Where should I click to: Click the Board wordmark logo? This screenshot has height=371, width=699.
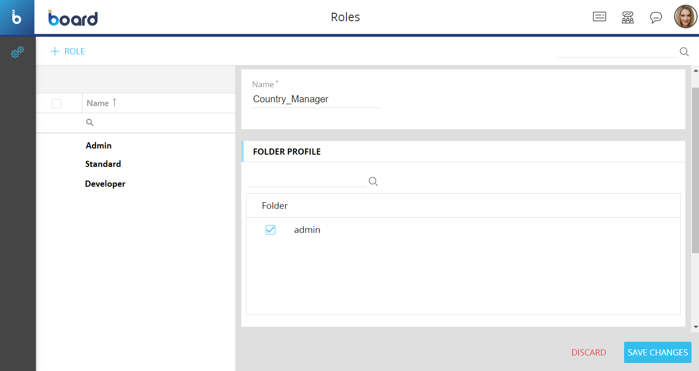coord(73,18)
